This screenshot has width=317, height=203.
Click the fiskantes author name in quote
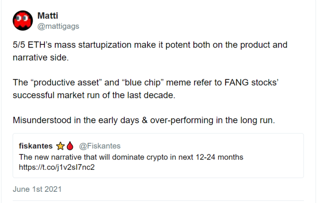click(x=36, y=146)
